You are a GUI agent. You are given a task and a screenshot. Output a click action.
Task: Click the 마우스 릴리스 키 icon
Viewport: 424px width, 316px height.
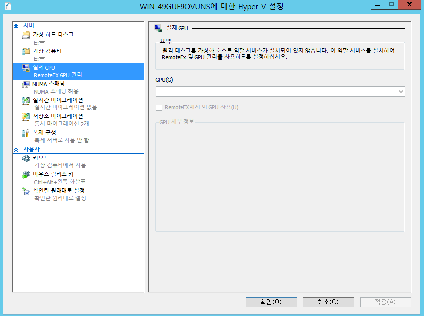tap(26, 175)
